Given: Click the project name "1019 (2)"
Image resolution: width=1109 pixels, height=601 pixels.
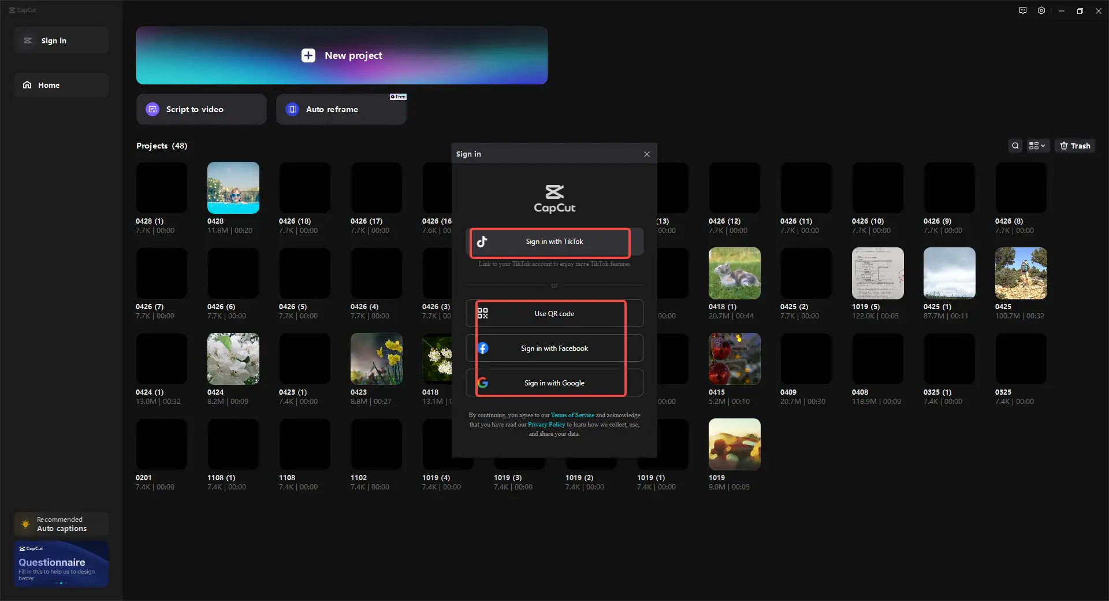Looking at the screenshot, I should tap(579, 478).
